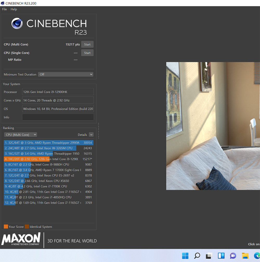Click the Cinebench title bar app icon

coord(3,3)
